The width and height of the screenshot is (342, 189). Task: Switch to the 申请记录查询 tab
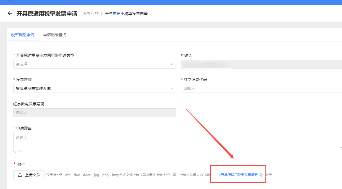pyautogui.click(x=55, y=35)
